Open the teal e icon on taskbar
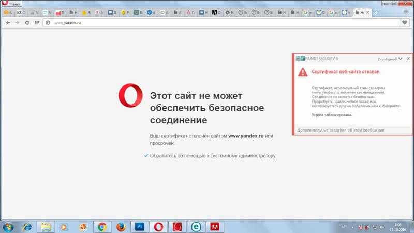 point(196,227)
